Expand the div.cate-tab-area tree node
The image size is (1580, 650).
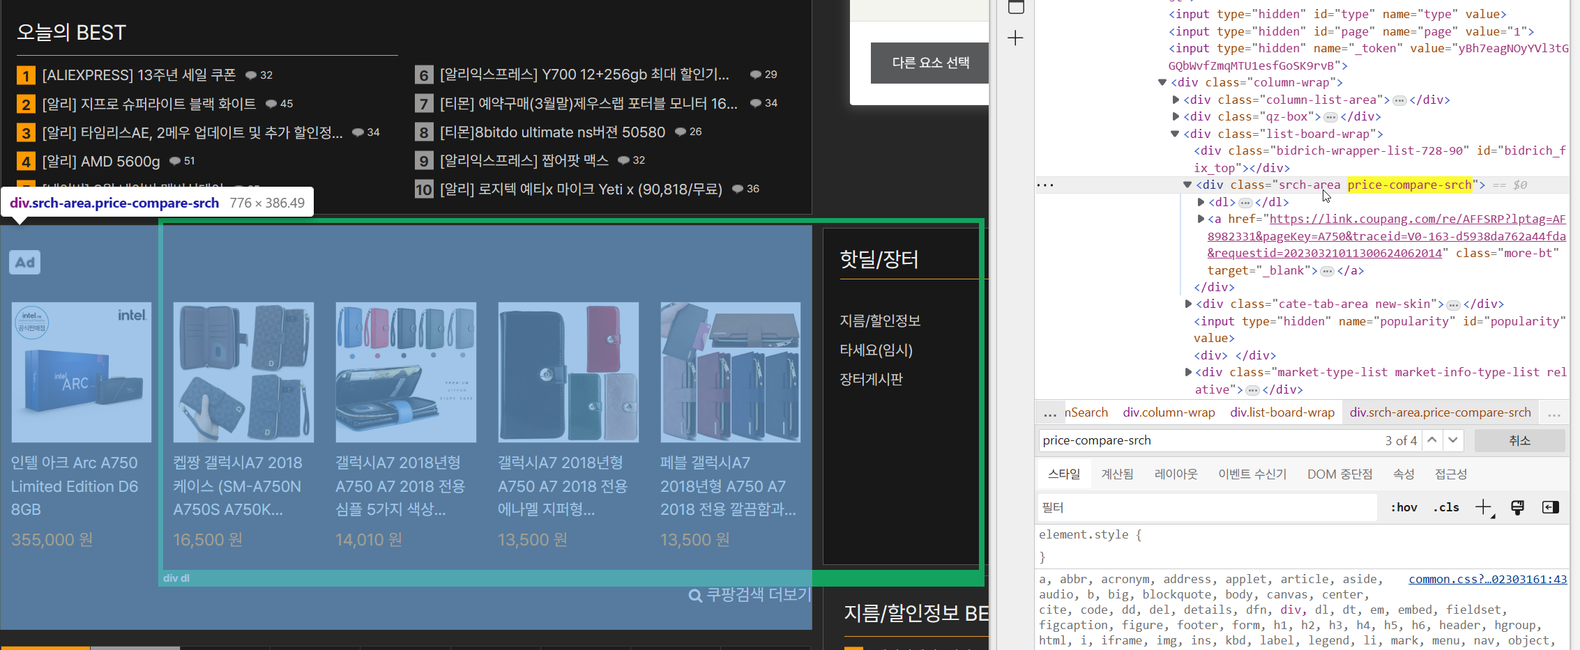(x=1189, y=304)
